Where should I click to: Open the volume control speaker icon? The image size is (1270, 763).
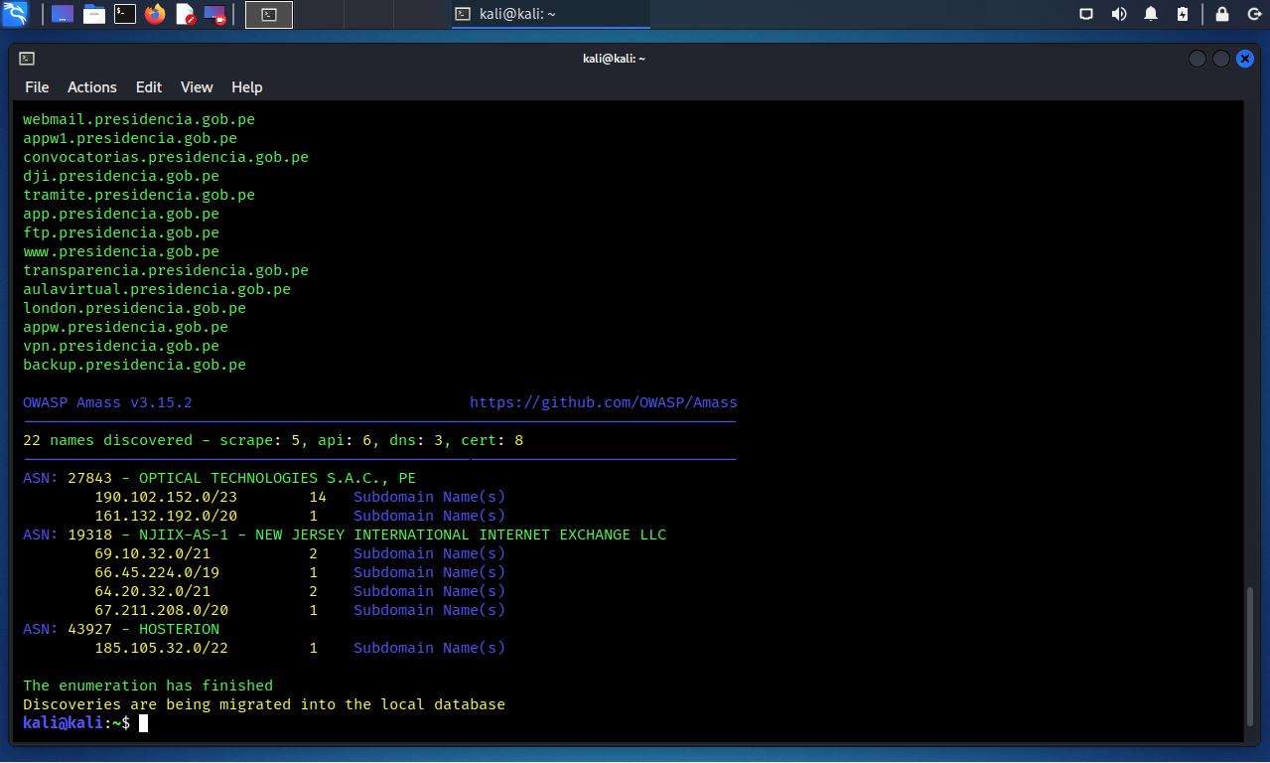click(x=1119, y=14)
